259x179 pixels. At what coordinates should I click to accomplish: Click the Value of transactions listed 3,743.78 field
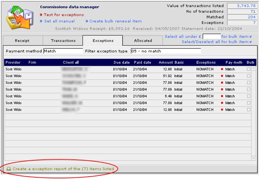[242, 6]
